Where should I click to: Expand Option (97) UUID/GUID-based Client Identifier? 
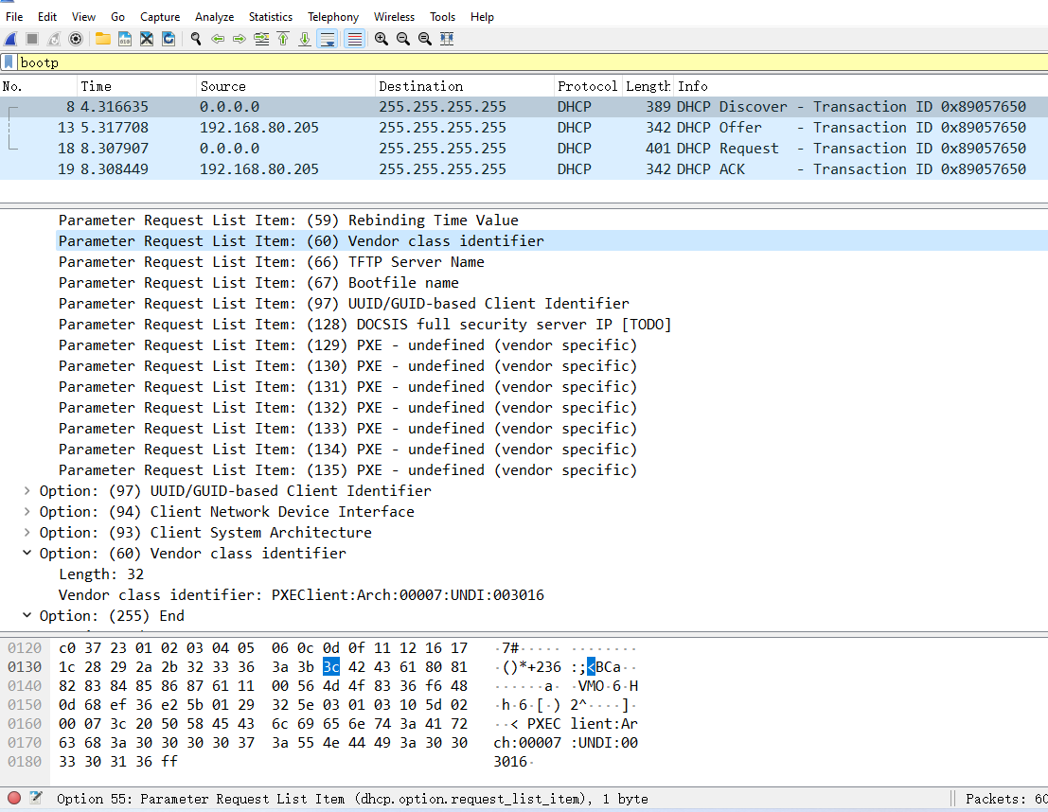(27, 491)
